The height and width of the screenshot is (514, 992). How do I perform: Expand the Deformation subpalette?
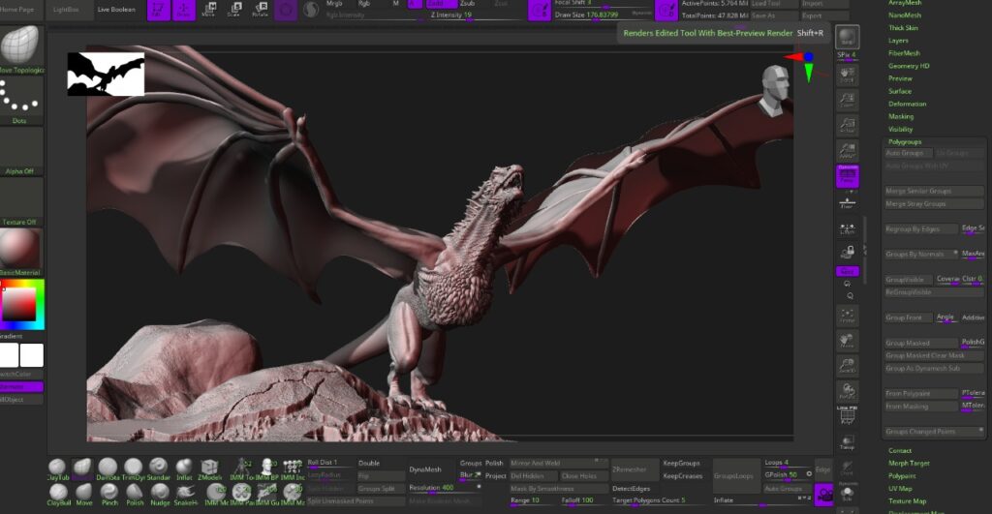[x=907, y=104]
